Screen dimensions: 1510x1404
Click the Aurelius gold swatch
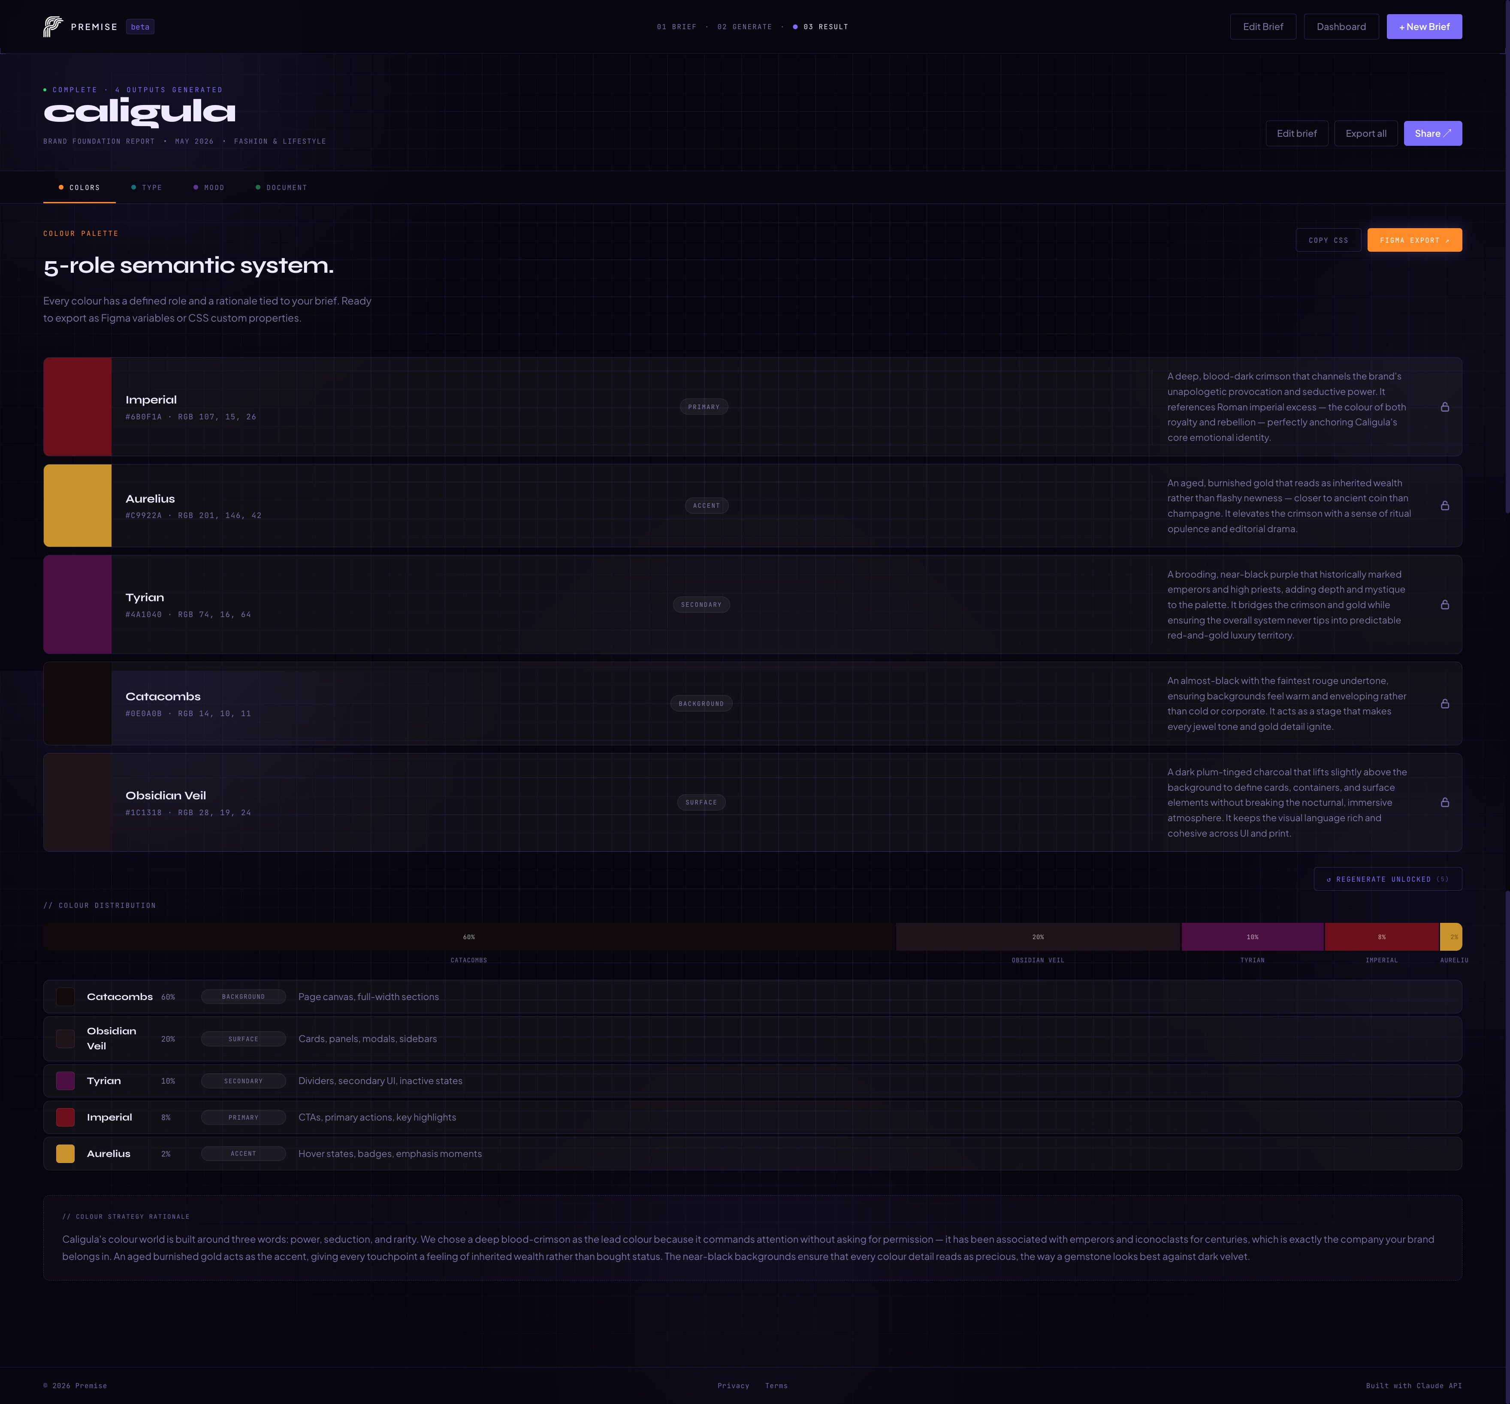(x=78, y=506)
